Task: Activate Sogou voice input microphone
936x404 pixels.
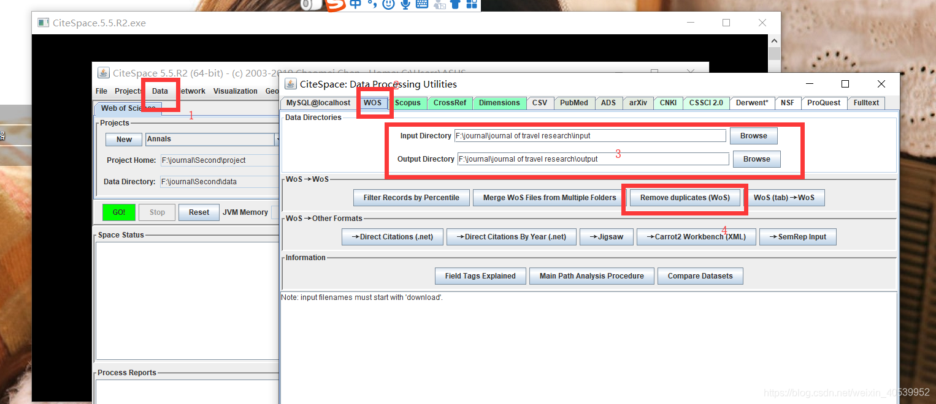Action: (x=405, y=4)
